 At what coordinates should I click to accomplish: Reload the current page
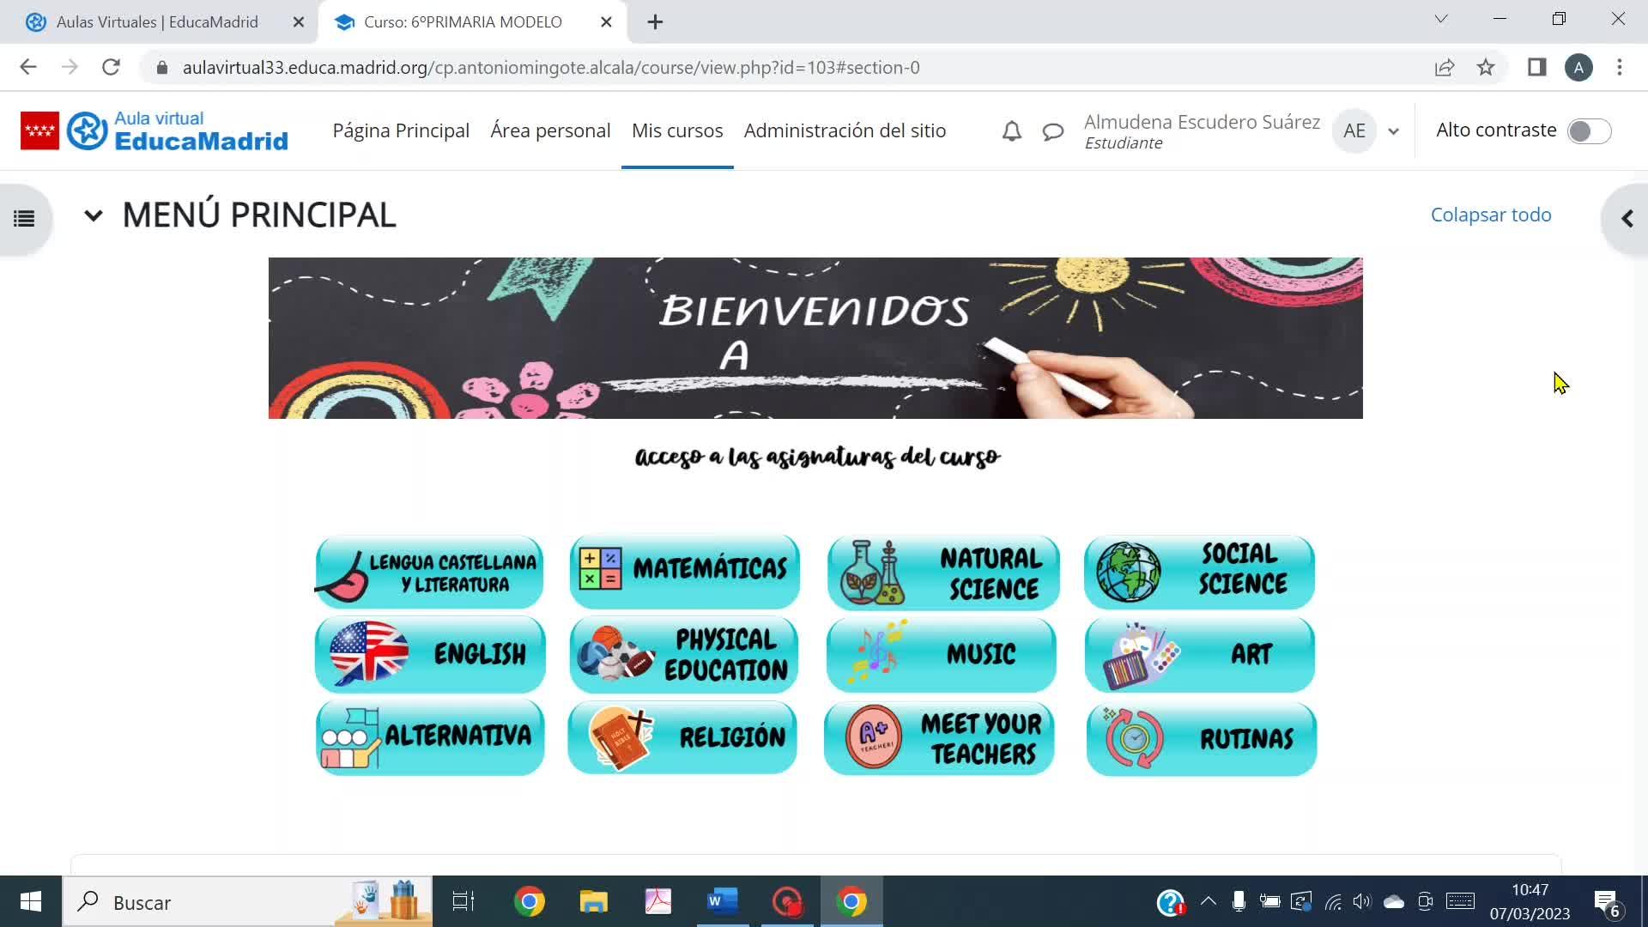pyautogui.click(x=111, y=67)
